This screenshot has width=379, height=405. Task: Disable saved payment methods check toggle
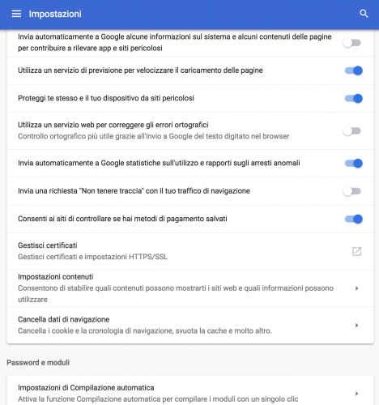353,219
